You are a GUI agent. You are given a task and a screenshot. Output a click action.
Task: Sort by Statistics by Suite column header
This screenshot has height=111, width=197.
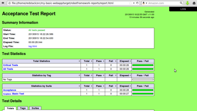tap(42, 86)
